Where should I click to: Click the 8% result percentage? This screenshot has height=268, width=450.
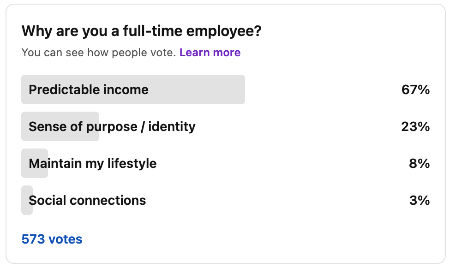419,164
